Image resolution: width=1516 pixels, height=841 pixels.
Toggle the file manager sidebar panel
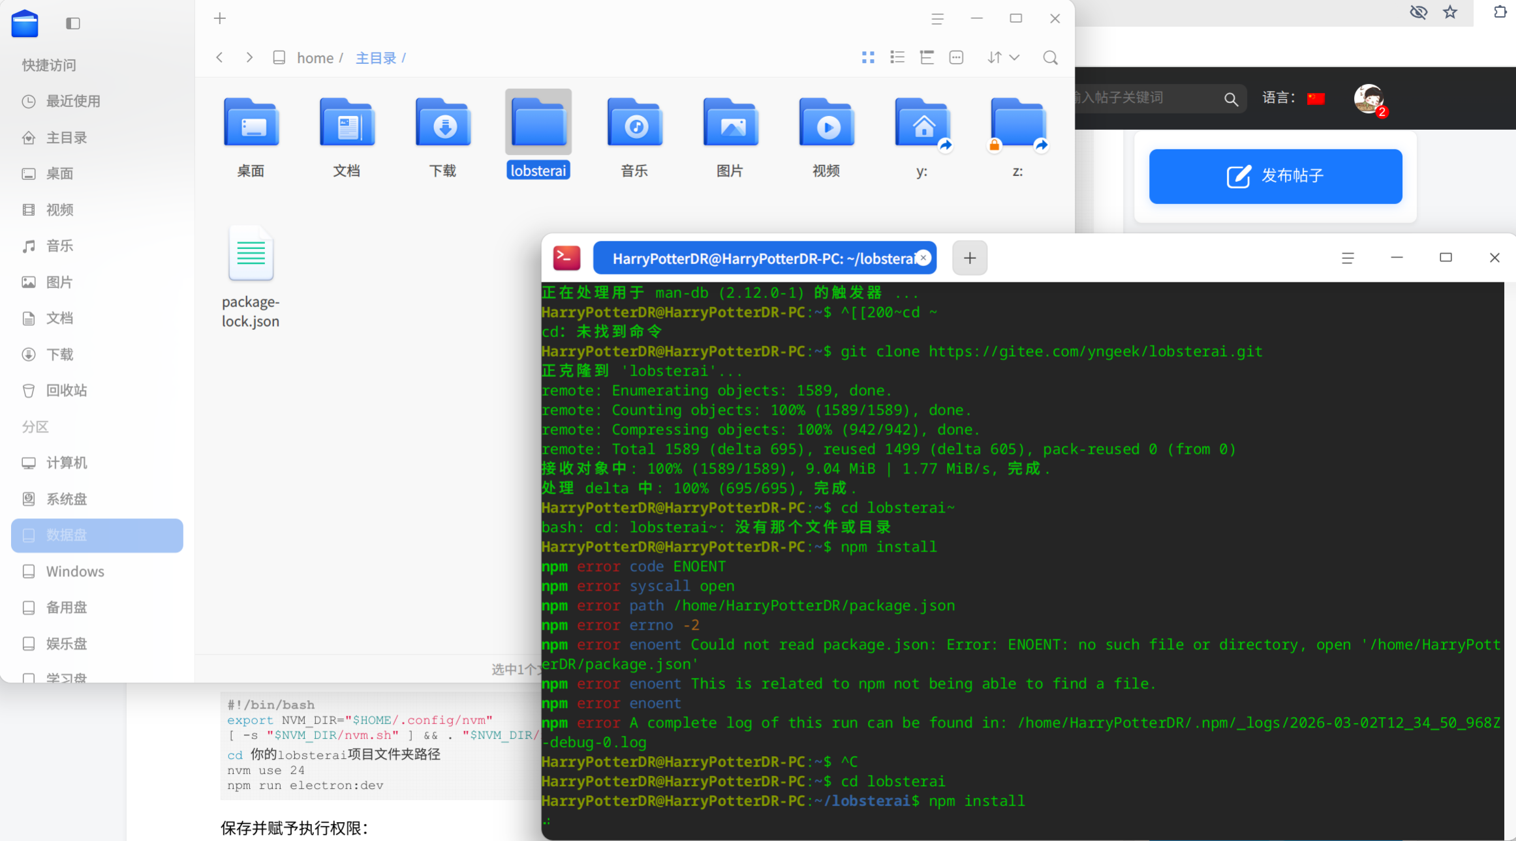[73, 23]
